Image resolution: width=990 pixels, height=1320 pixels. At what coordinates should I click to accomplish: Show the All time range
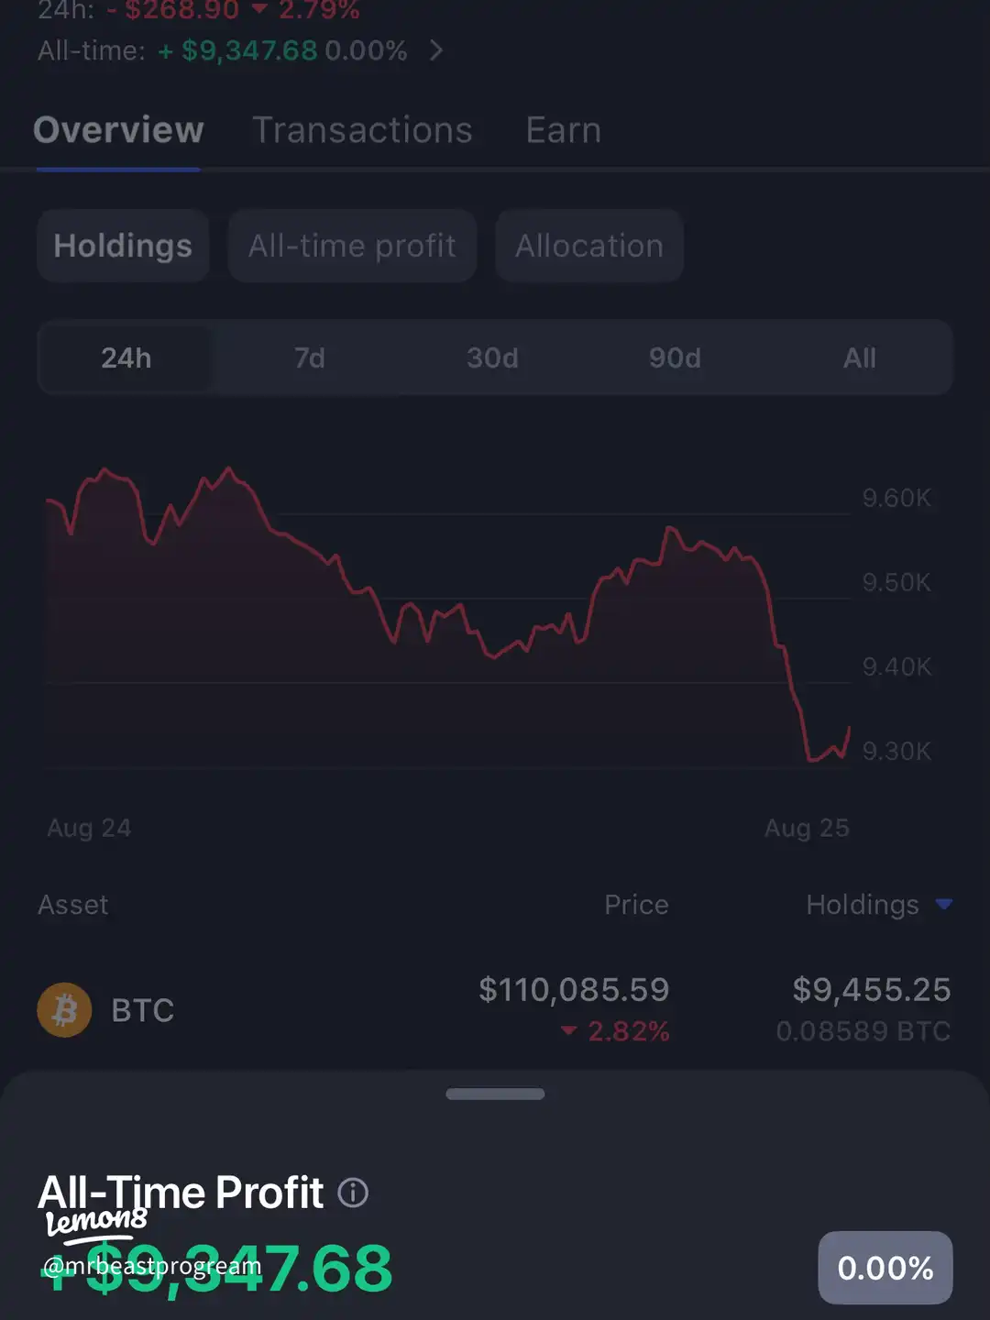[859, 357]
